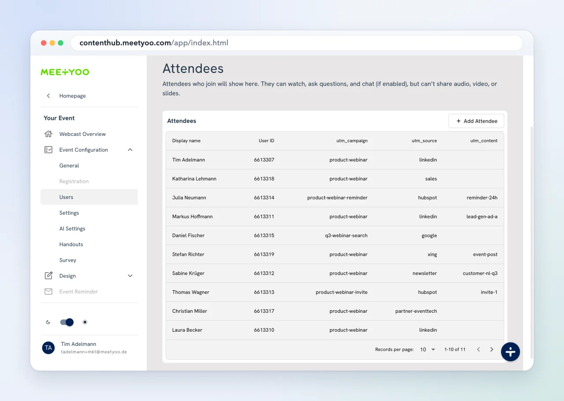The height and width of the screenshot is (401, 564).
Task: Click the partner-eventtech source cell
Action: pos(416,311)
